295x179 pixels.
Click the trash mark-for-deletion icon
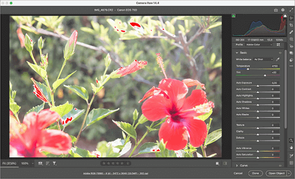[128, 163]
